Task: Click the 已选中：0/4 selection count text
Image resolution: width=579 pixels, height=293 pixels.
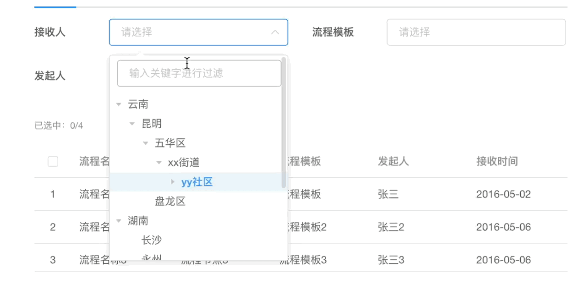Action: (x=59, y=126)
